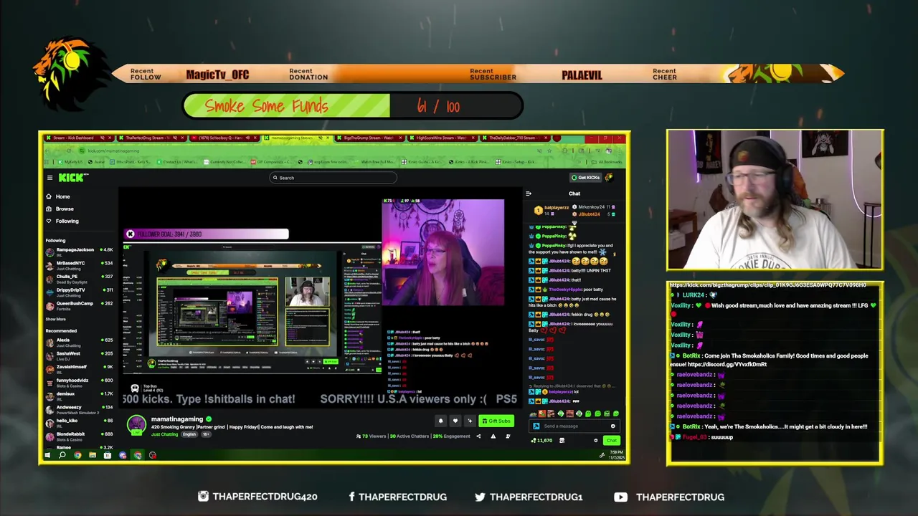Open hello_kiko channel in Recommended list
Image resolution: width=918 pixels, height=516 pixels.
pos(79,423)
